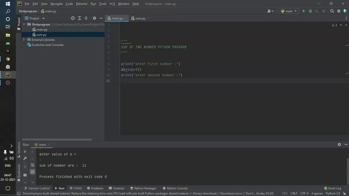
Task: Click Select Opened File target icon
Action: 73,19
